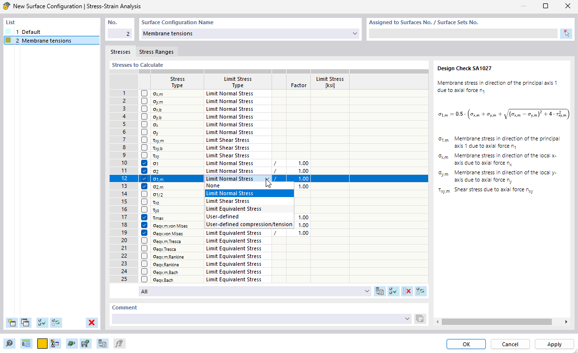Click the yellow color swatch
578x353 pixels.
point(42,343)
